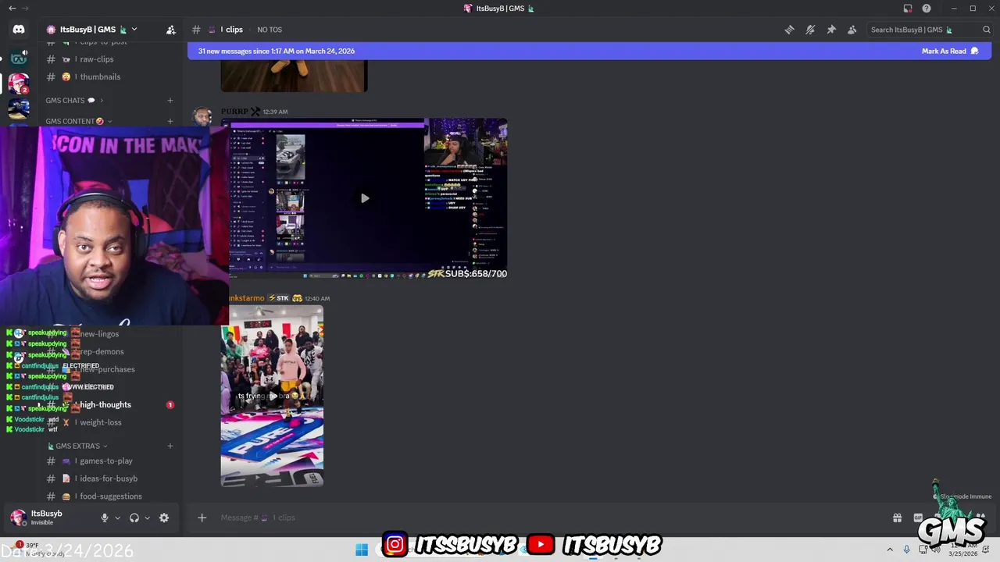Click the search magnifier icon
This screenshot has width=1000, height=562.
987,30
